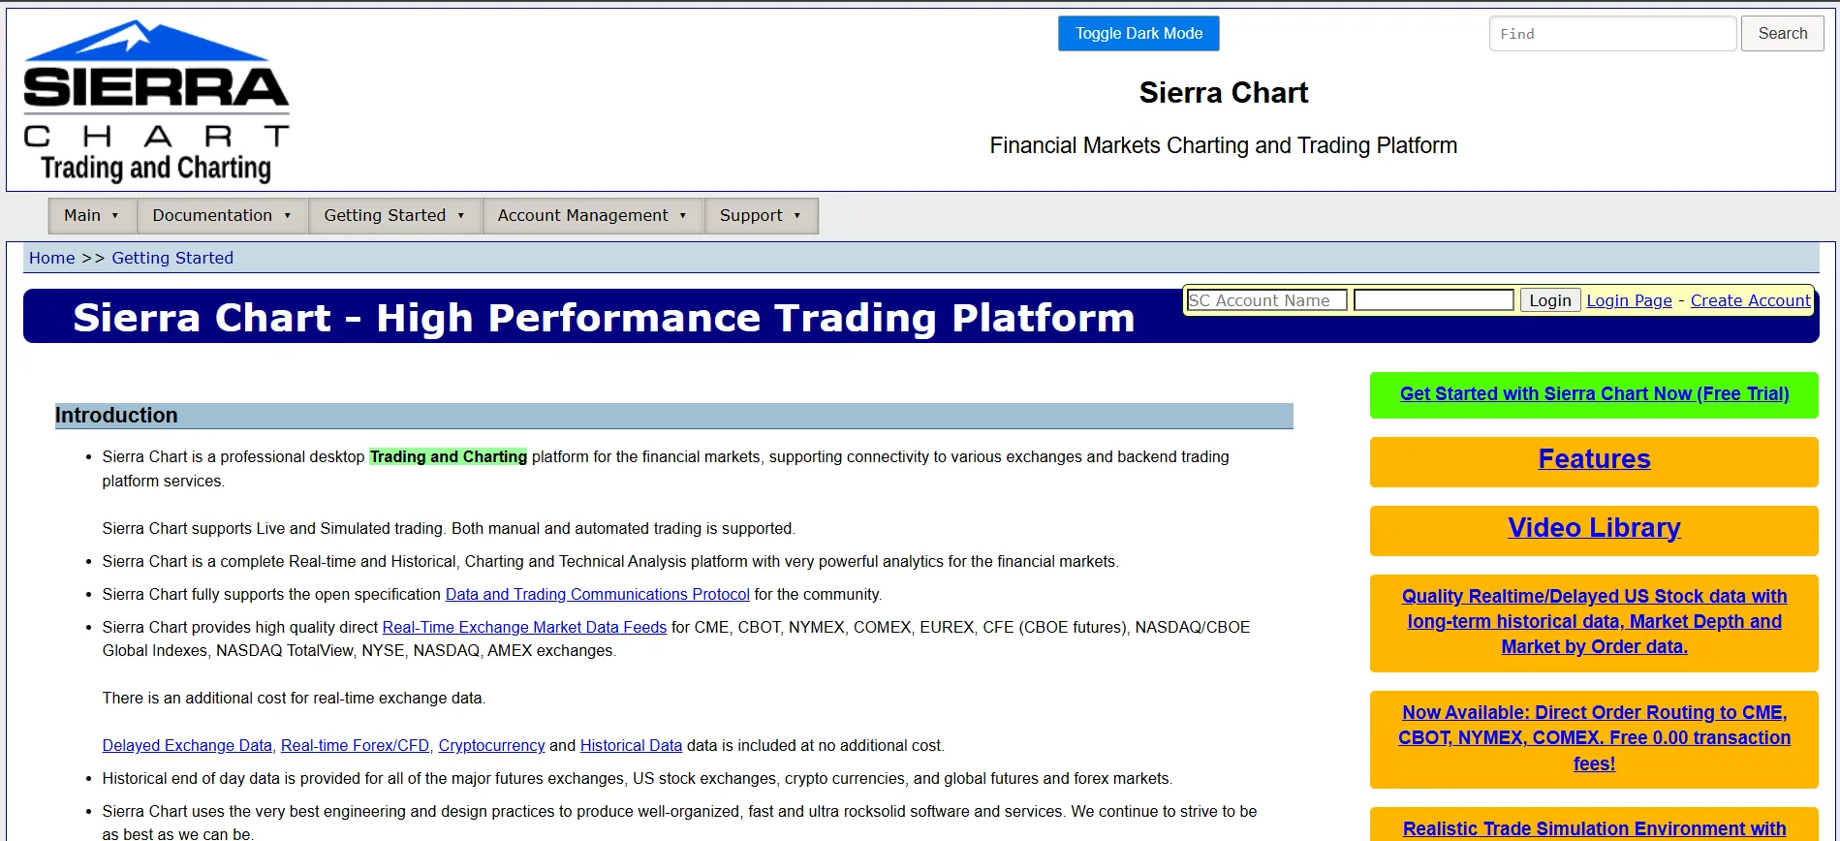
Task: Open the green Free Trial banner
Action: (1594, 394)
